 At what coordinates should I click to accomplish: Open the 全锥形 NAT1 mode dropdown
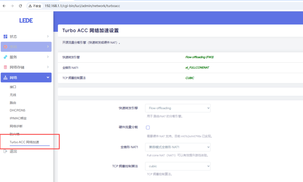[178, 147]
